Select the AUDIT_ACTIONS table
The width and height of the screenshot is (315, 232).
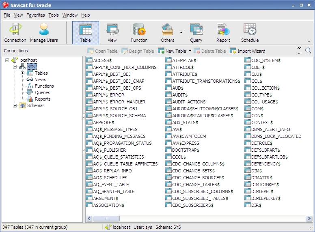[x=189, y=102]
